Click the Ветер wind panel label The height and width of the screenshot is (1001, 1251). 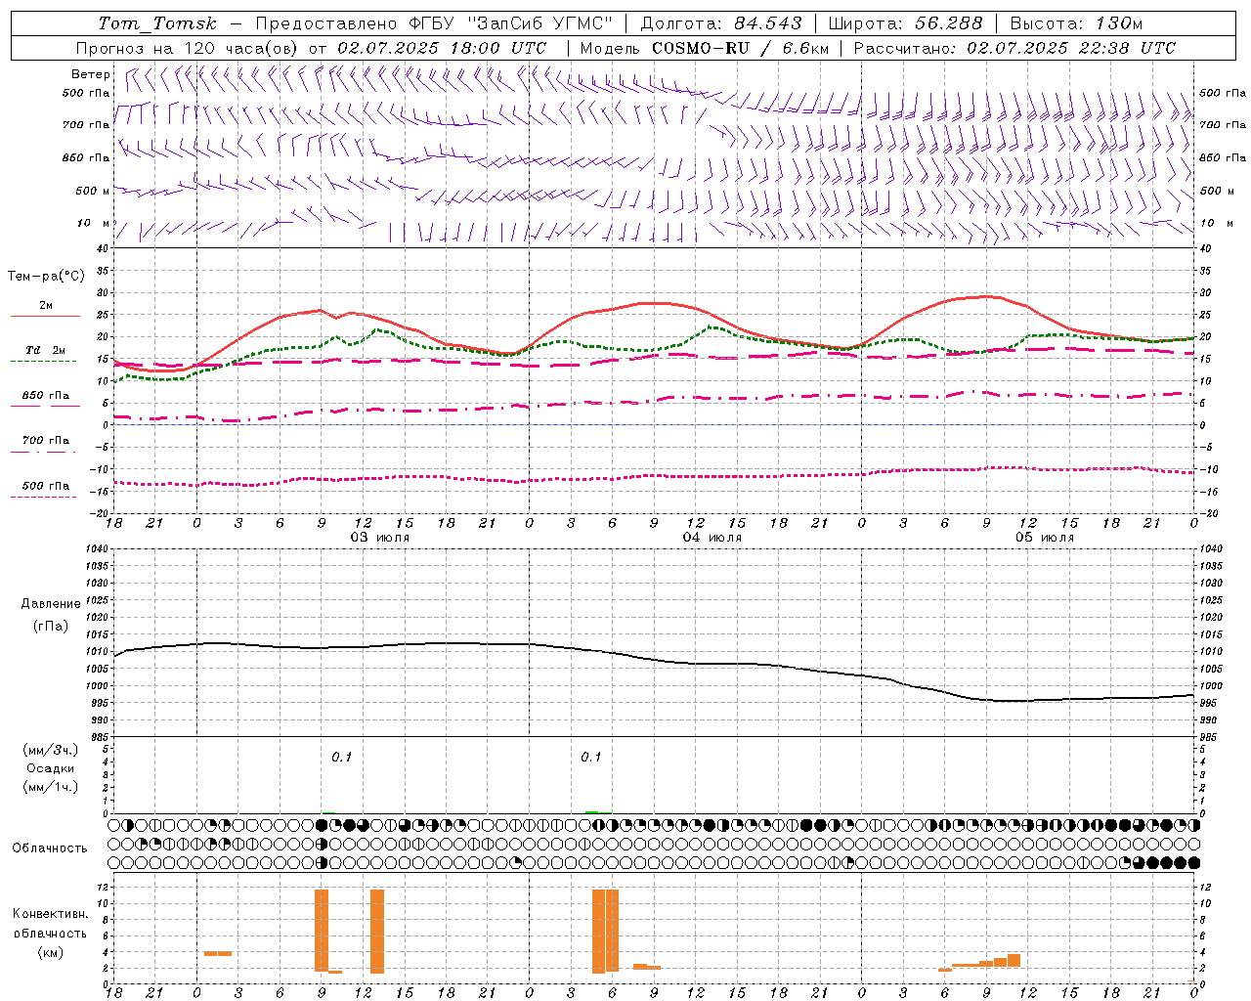(91, 74)
